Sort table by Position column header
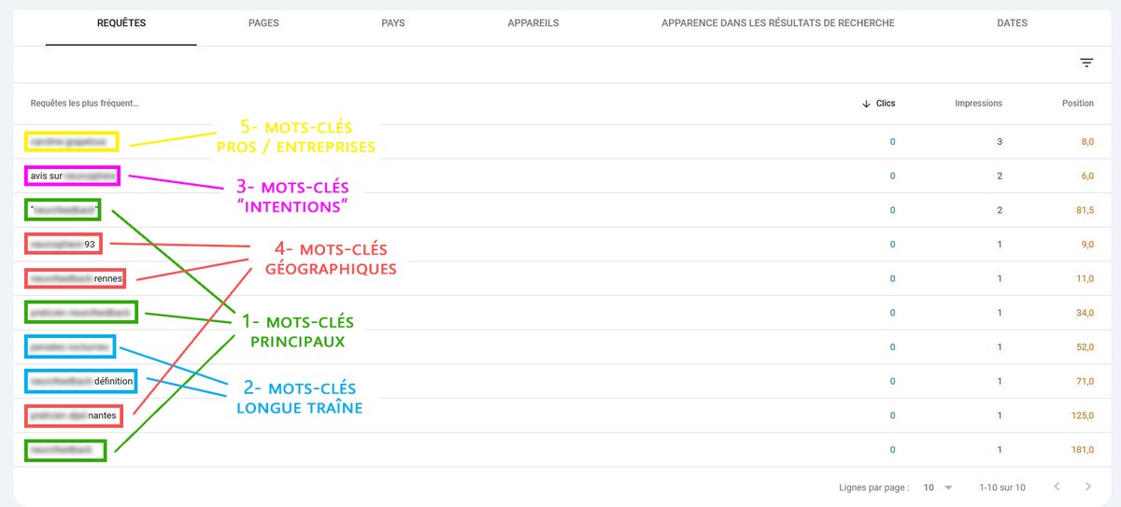The height and width of the screenshot is (507, 1121). click(1078, 104)
